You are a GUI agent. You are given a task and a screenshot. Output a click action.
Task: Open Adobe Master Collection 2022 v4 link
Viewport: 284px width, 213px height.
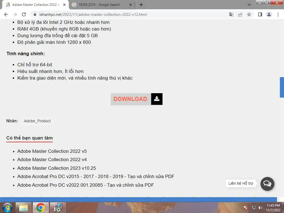coord(52,159)
